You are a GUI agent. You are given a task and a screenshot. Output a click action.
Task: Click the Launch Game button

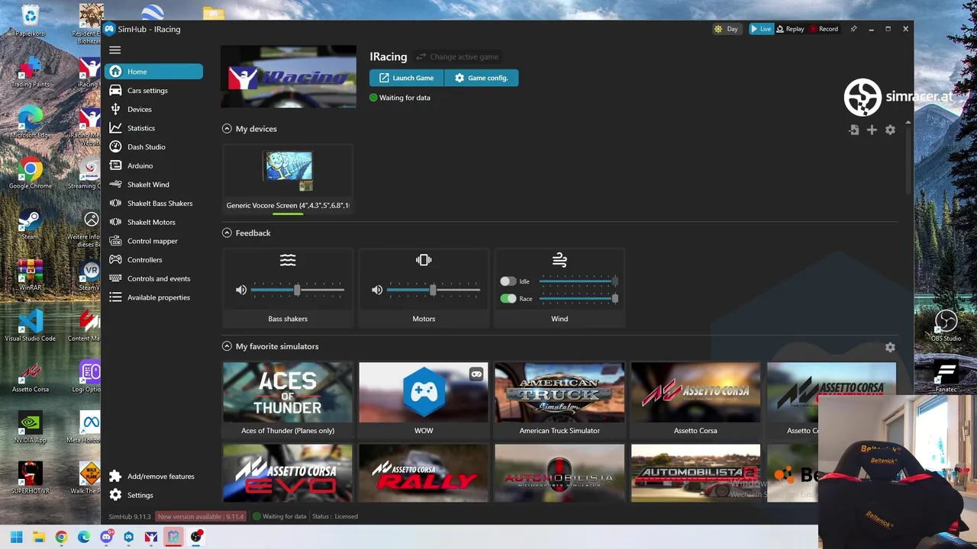tap(406, 78)
